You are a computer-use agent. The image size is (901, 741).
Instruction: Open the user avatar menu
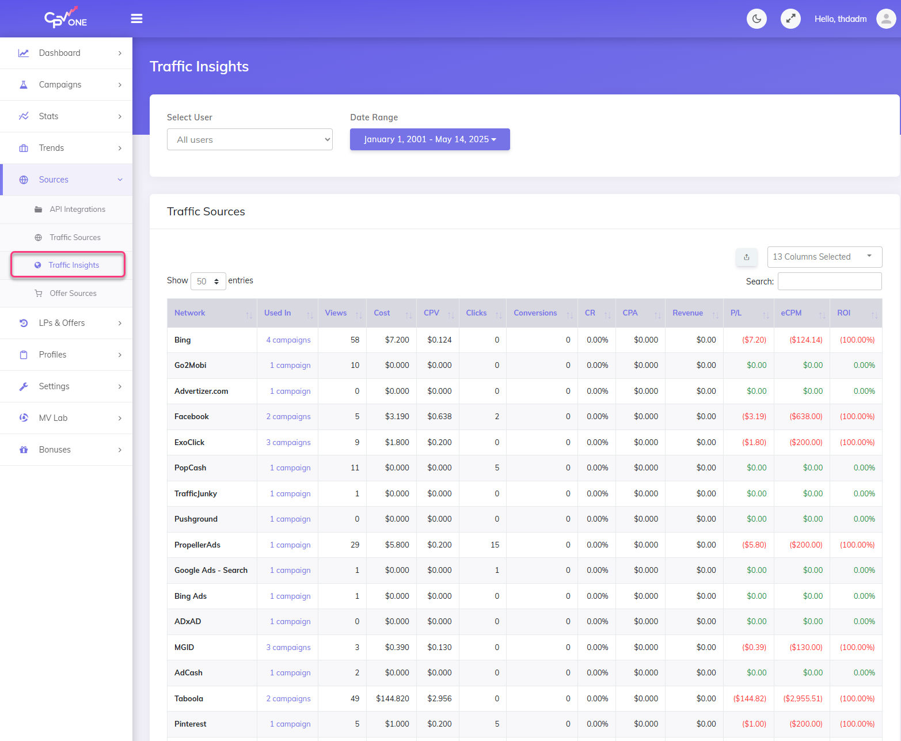(885, 18)
